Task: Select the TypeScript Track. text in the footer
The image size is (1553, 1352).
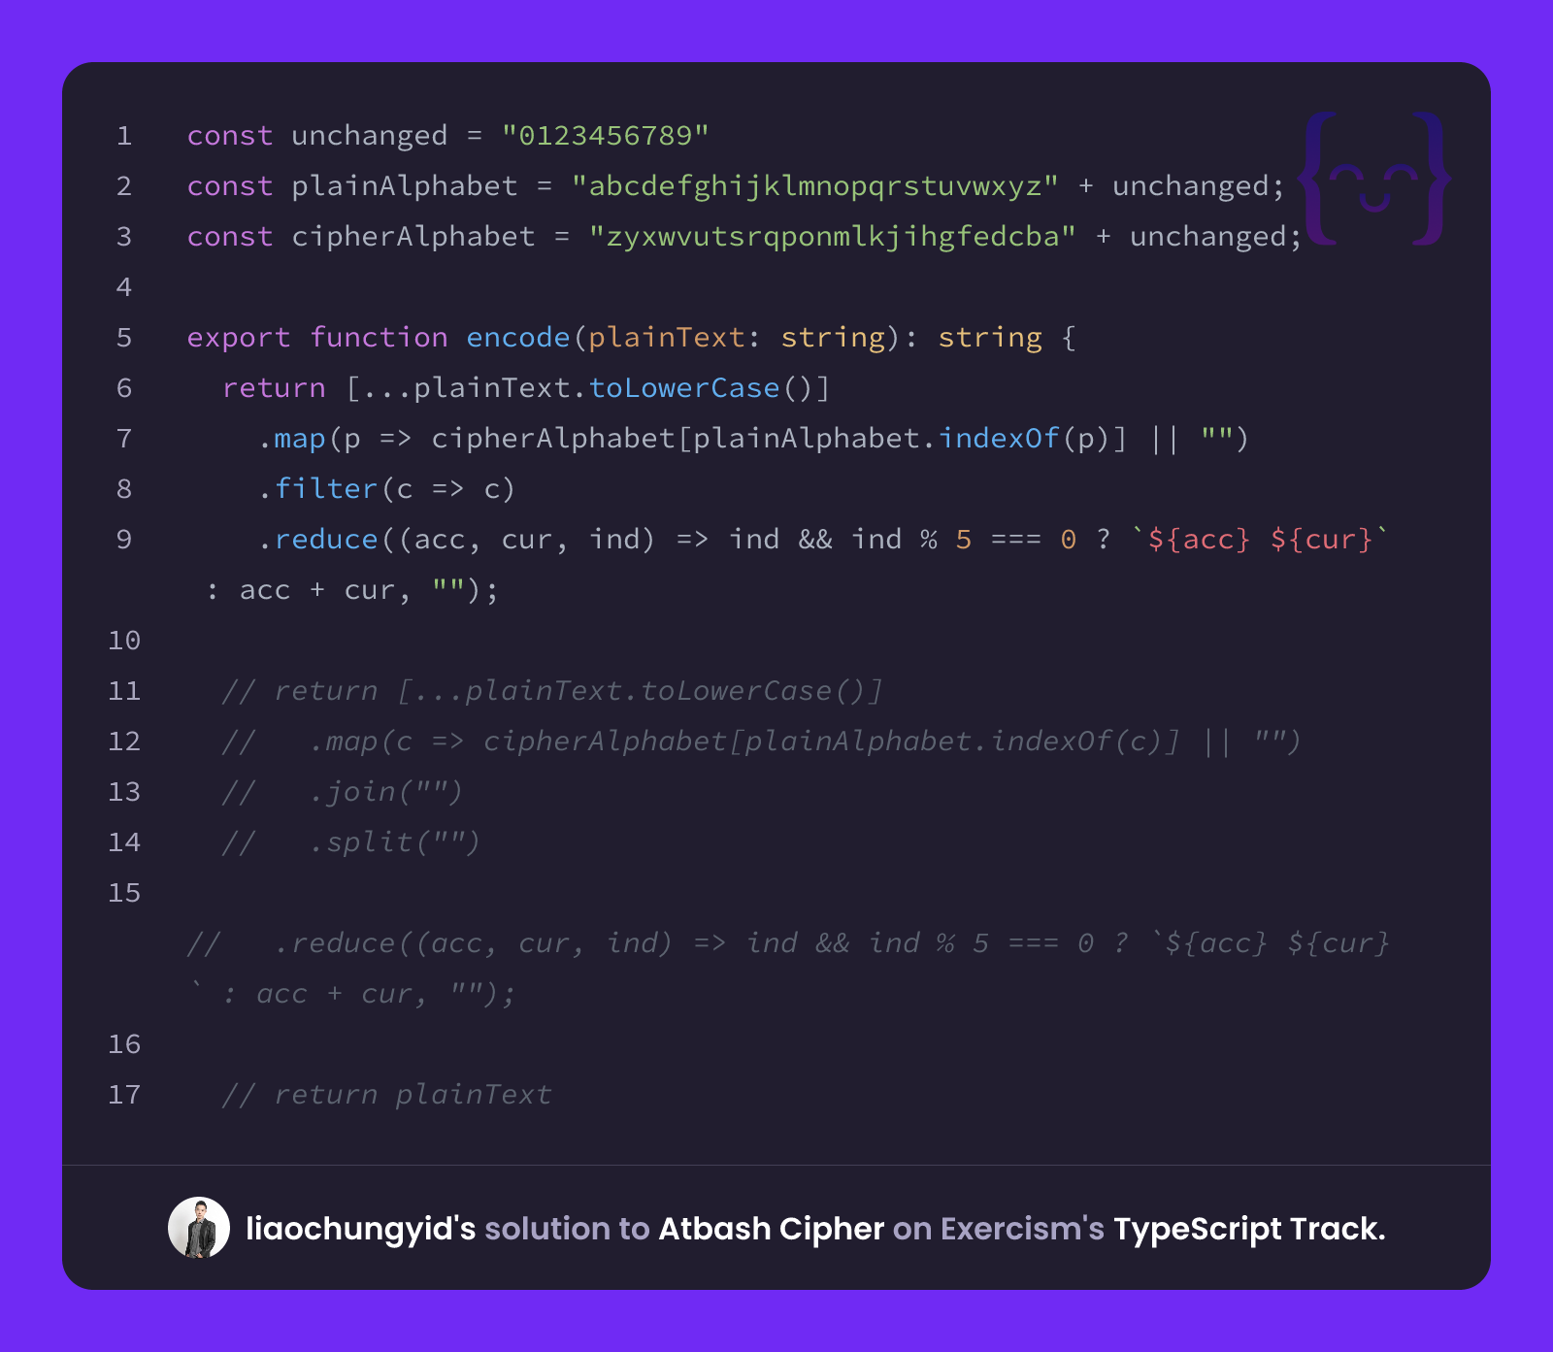Action: pos(1249,1229)
